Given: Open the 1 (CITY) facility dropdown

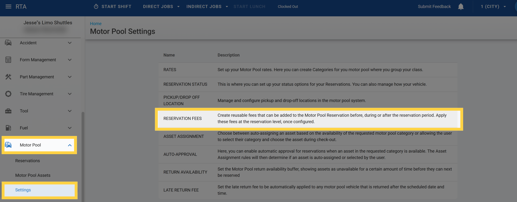Looking at the screenshot, I should [x=493, y=7].
